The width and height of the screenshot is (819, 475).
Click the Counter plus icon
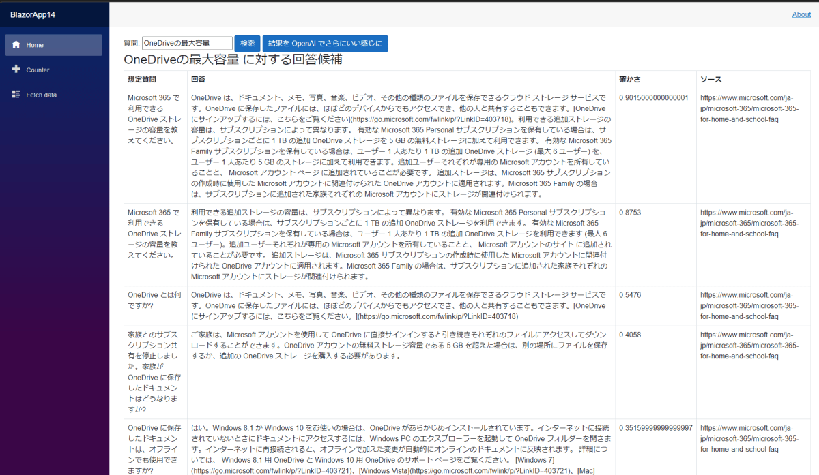(16, 70)
